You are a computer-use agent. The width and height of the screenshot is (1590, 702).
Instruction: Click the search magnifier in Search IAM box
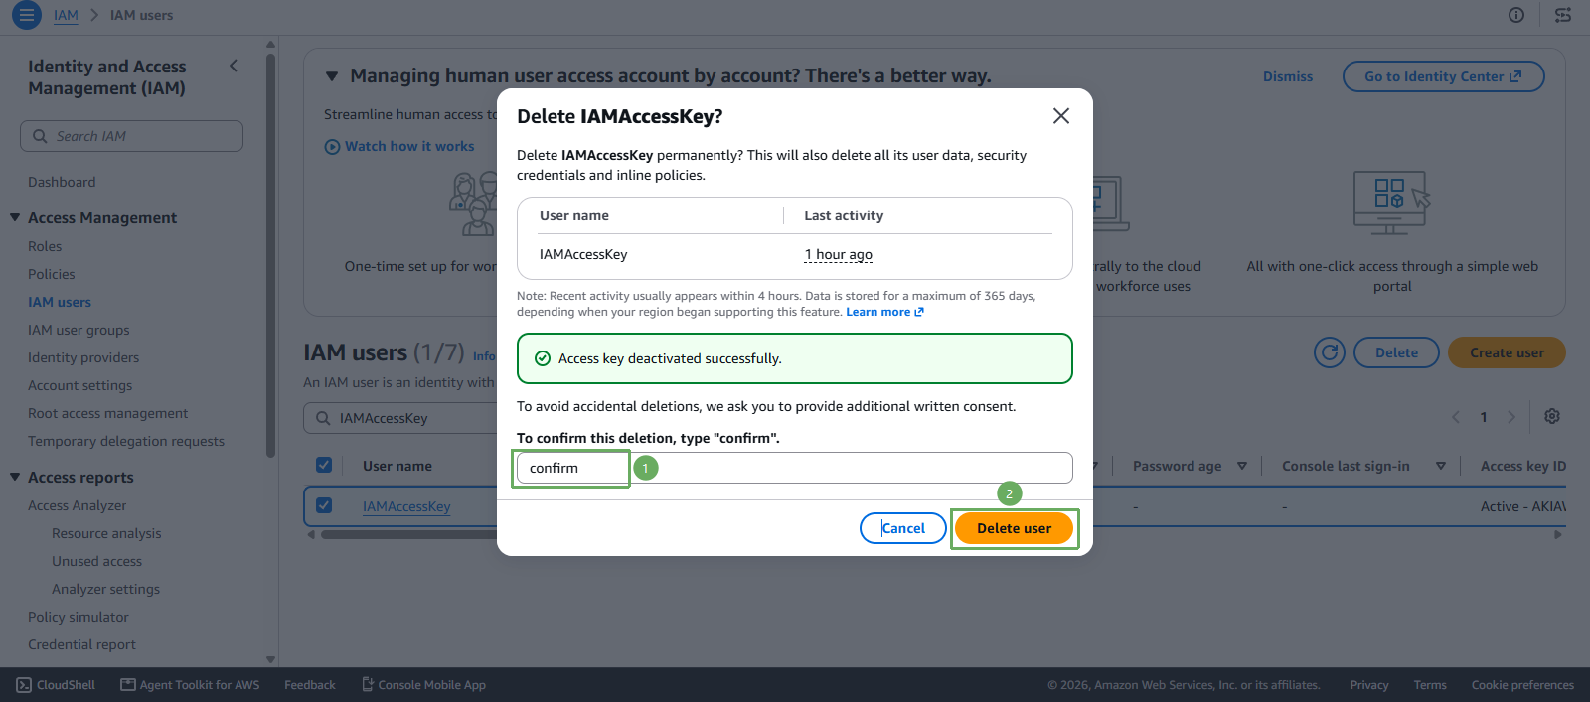(x=40, y=136)
